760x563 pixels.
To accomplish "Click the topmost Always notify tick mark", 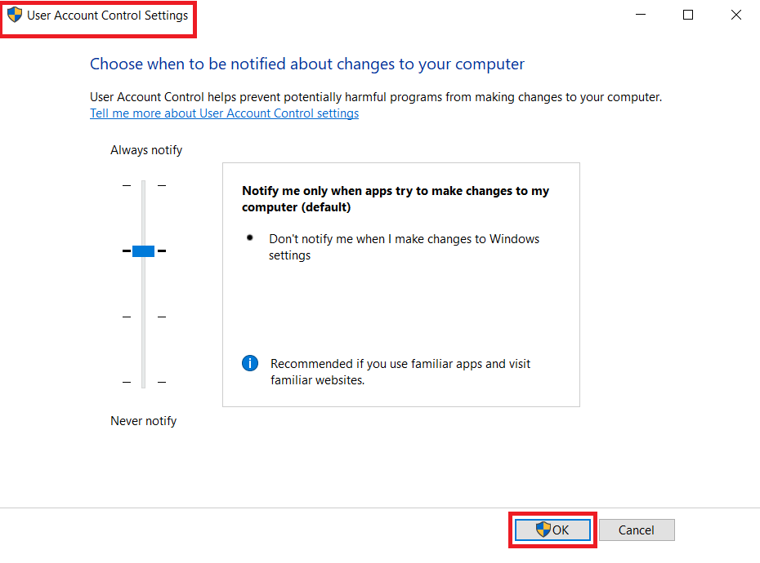I will (127, 185).
